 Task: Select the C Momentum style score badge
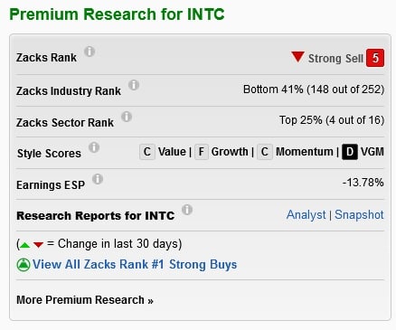click(x=265, y=152)
